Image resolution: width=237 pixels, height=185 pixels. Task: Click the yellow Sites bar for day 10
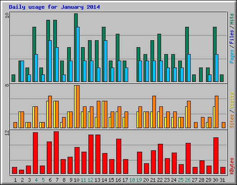coord(75,106)
